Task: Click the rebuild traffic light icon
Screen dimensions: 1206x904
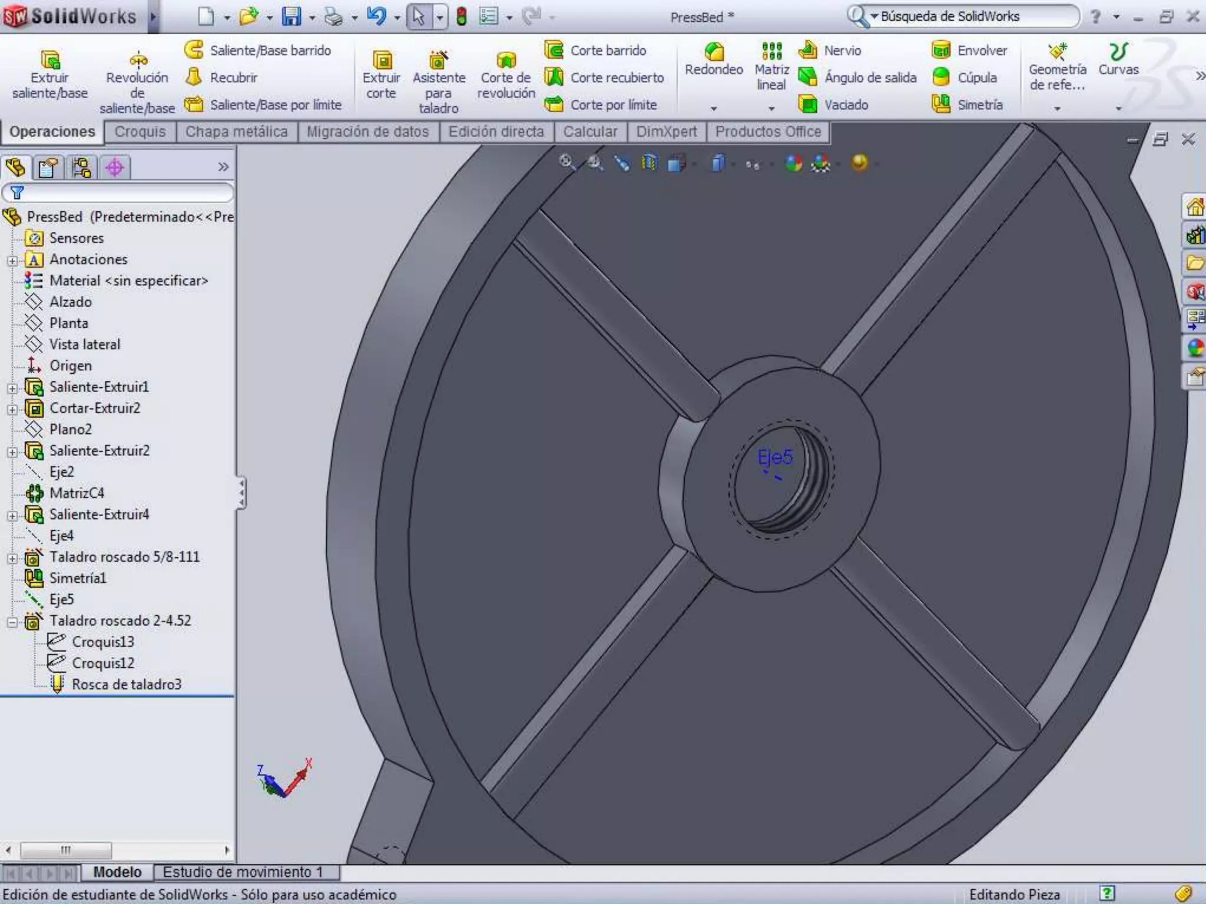Action: click(462, 16)
